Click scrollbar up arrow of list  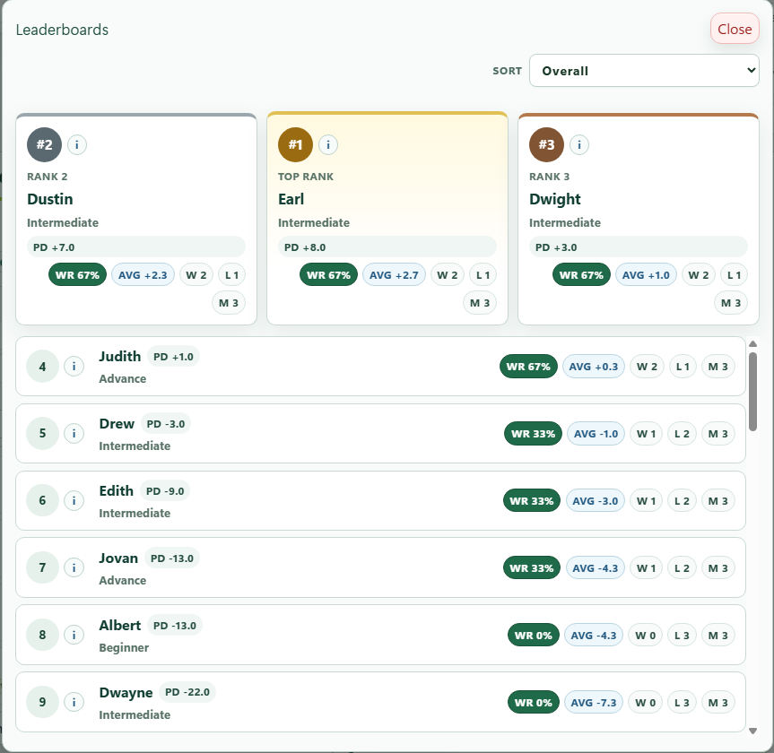click(x=752, y=344)
